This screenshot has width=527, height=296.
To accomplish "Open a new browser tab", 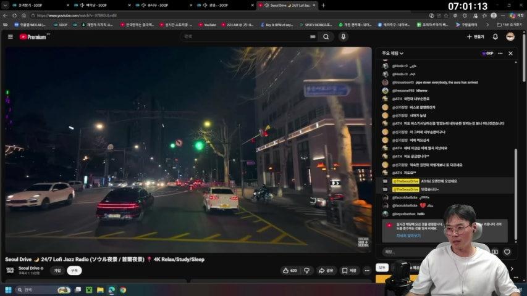I will pos(323,5).
